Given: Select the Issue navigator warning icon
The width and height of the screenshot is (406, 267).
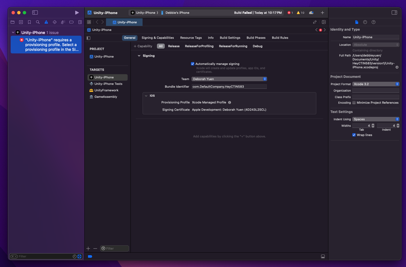Looking at the screenshot, I should pos(46,22).
